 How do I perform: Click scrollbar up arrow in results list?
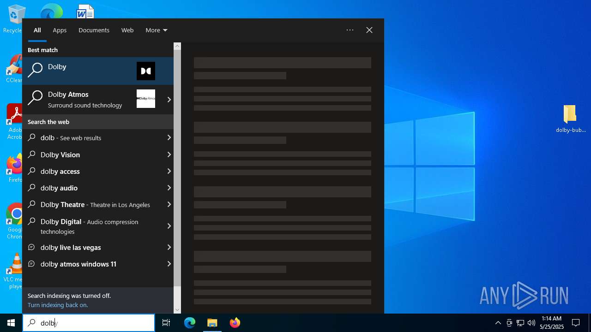(177, 46)
